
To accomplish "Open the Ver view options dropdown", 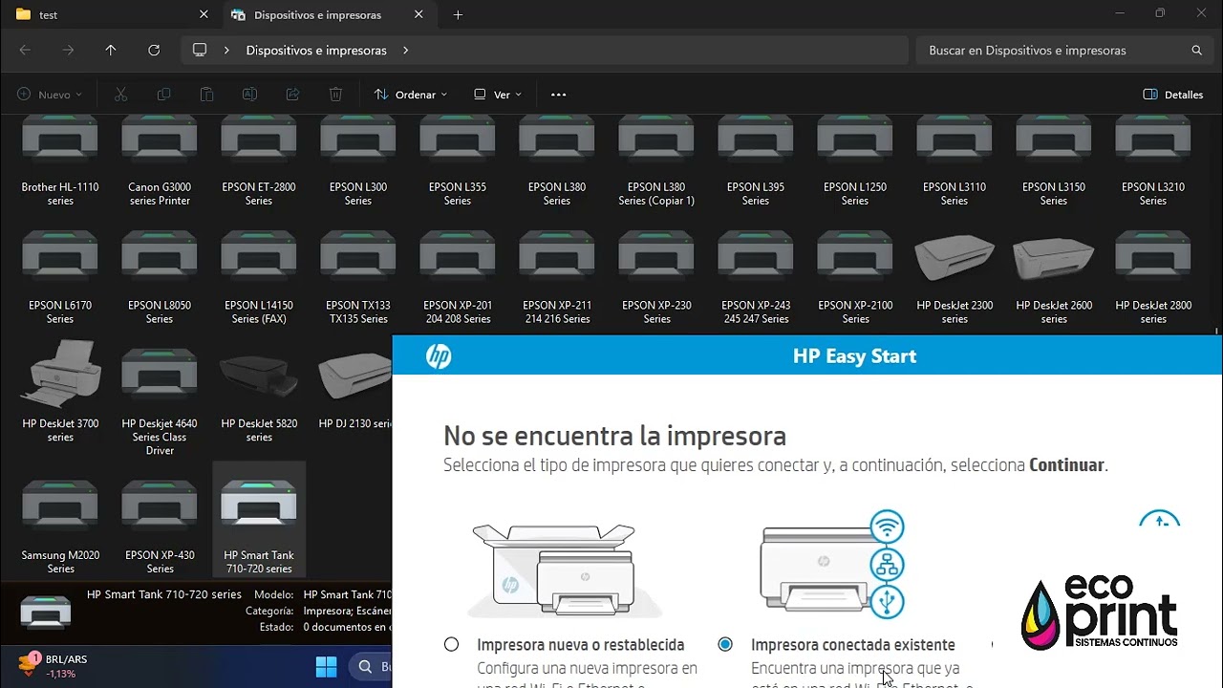I will pyautogui.click(x=498, y=95).
